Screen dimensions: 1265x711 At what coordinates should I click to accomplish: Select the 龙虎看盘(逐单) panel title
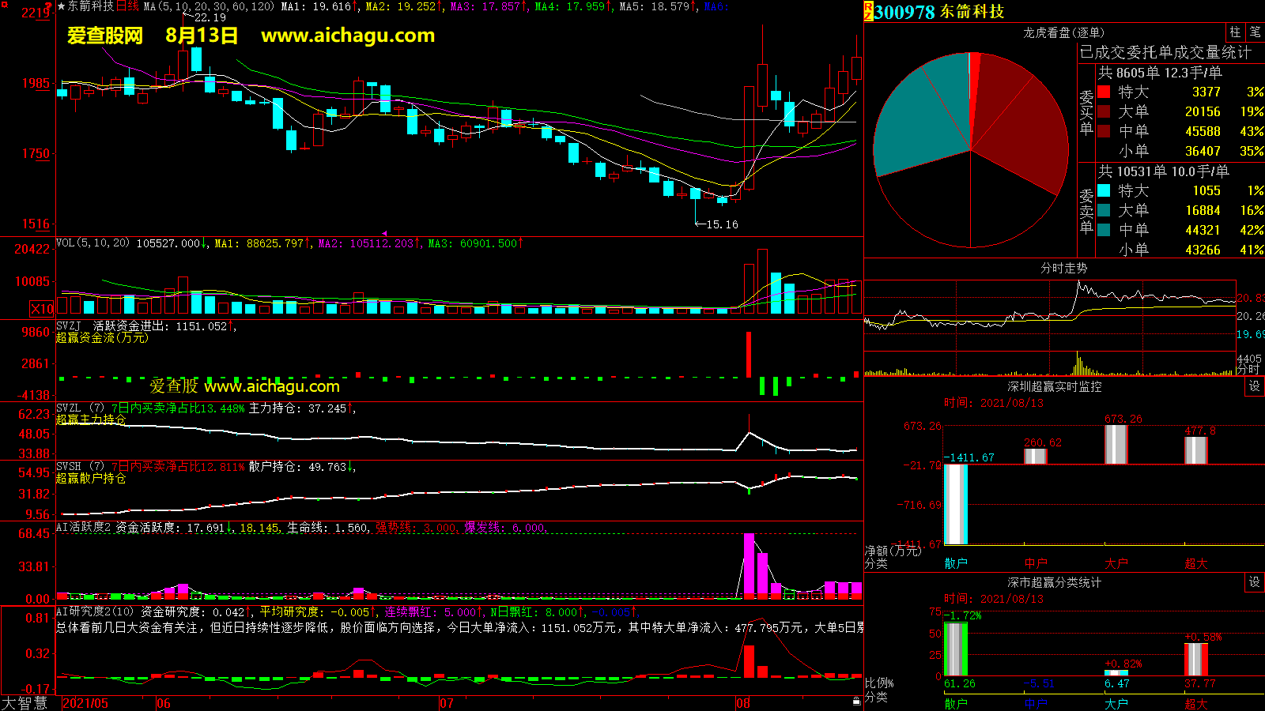click(x=1063, y=32)
